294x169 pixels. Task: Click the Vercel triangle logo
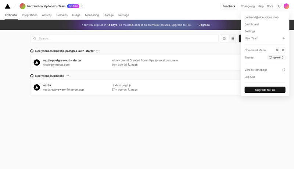click(x=7, y=6)
